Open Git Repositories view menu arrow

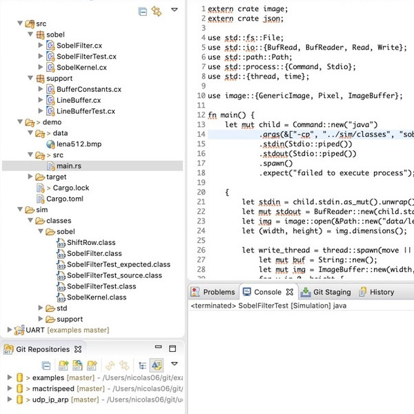click(174, 364)
